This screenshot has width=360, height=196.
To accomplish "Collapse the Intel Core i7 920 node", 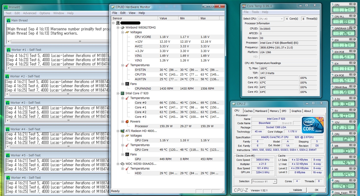I will pos(118,93).
